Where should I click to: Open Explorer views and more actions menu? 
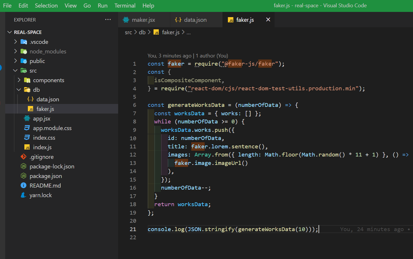click(108, 19)
